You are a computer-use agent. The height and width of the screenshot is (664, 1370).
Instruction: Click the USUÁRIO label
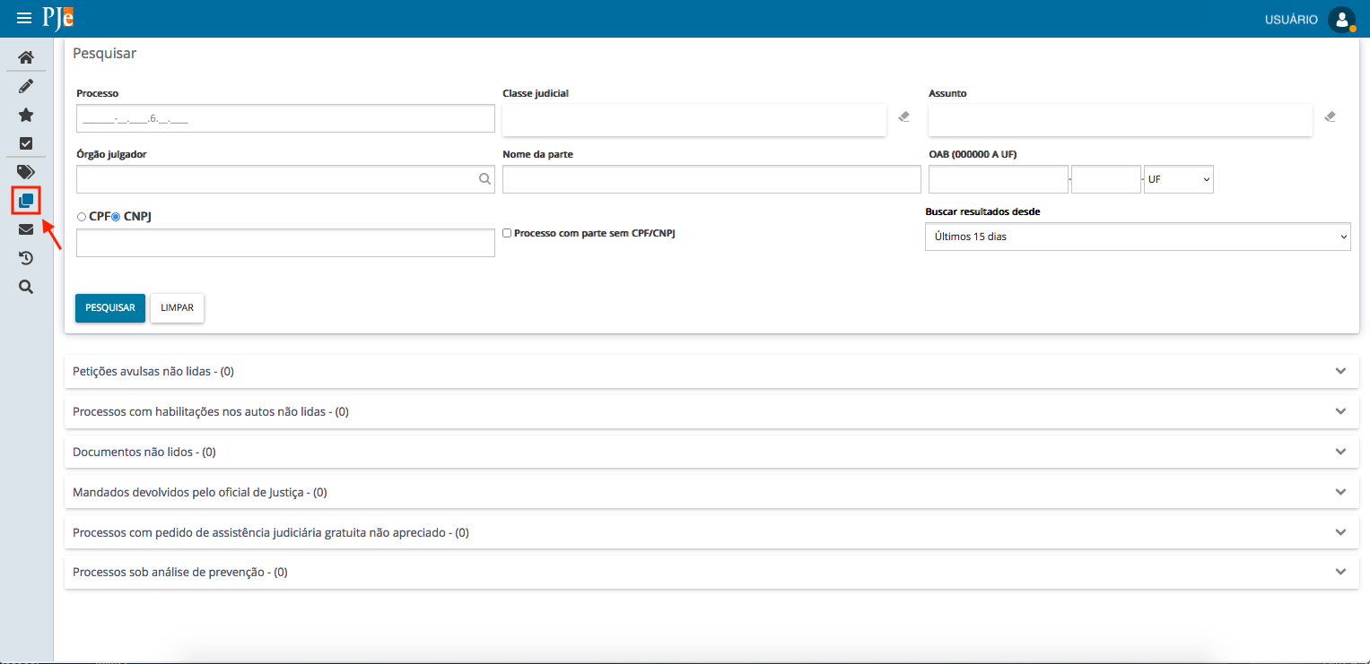(x=1291, y=19)
